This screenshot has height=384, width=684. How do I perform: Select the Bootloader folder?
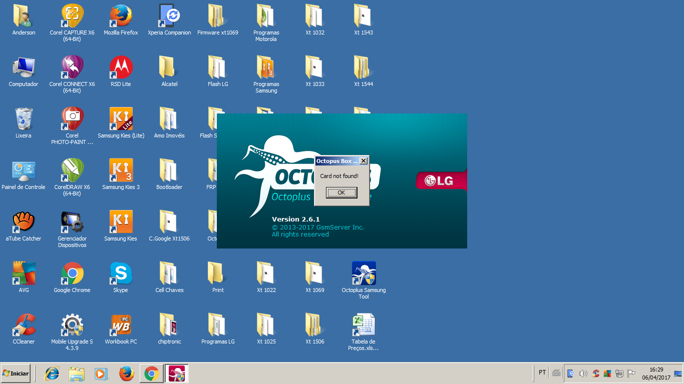pos(169,174)
